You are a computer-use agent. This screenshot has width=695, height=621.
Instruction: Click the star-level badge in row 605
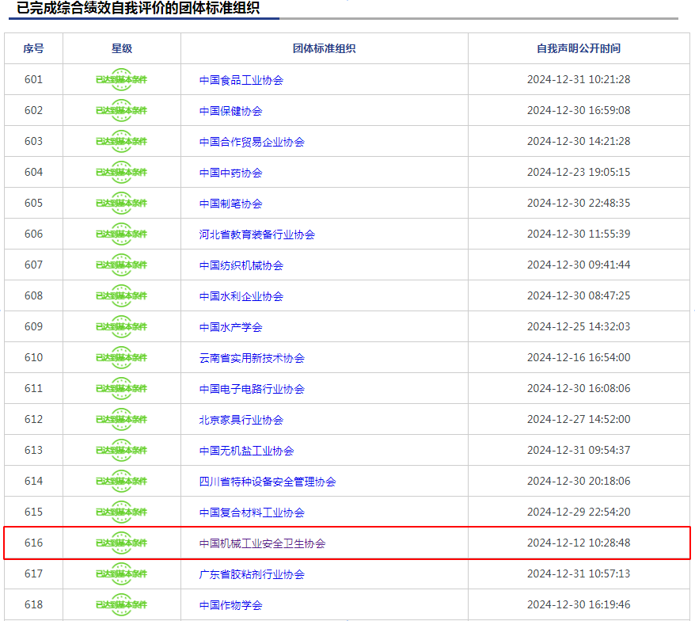click(121, 203)
